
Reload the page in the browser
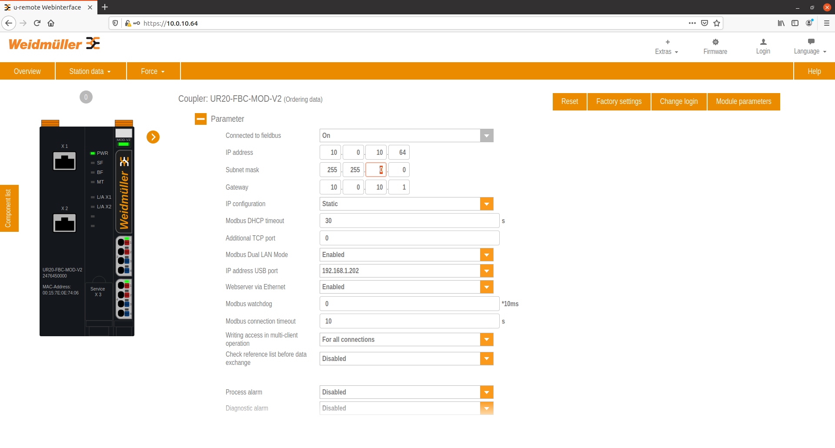37,23
